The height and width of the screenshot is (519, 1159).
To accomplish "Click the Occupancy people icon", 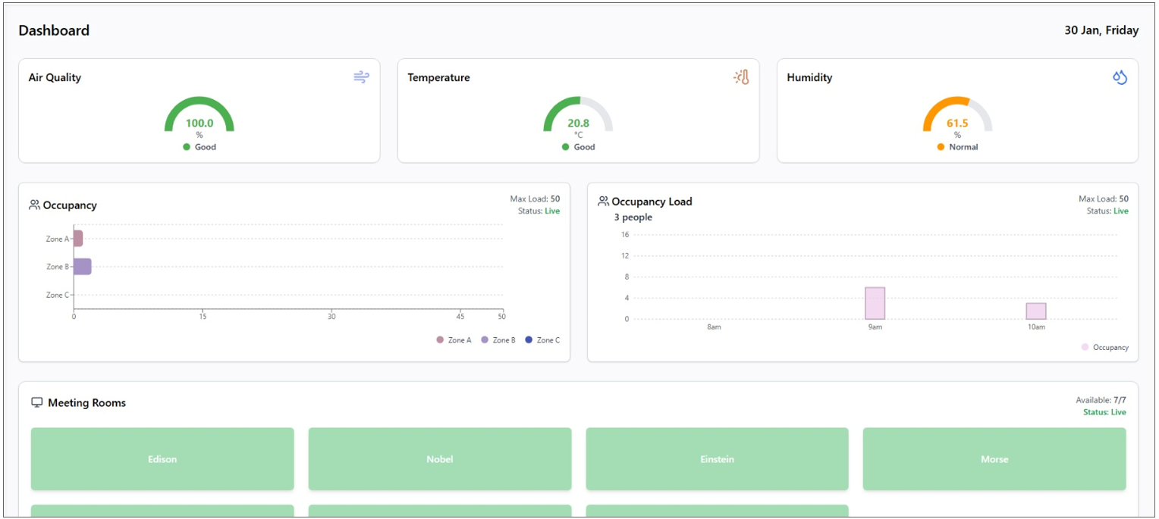I will (x=34, y=205).
